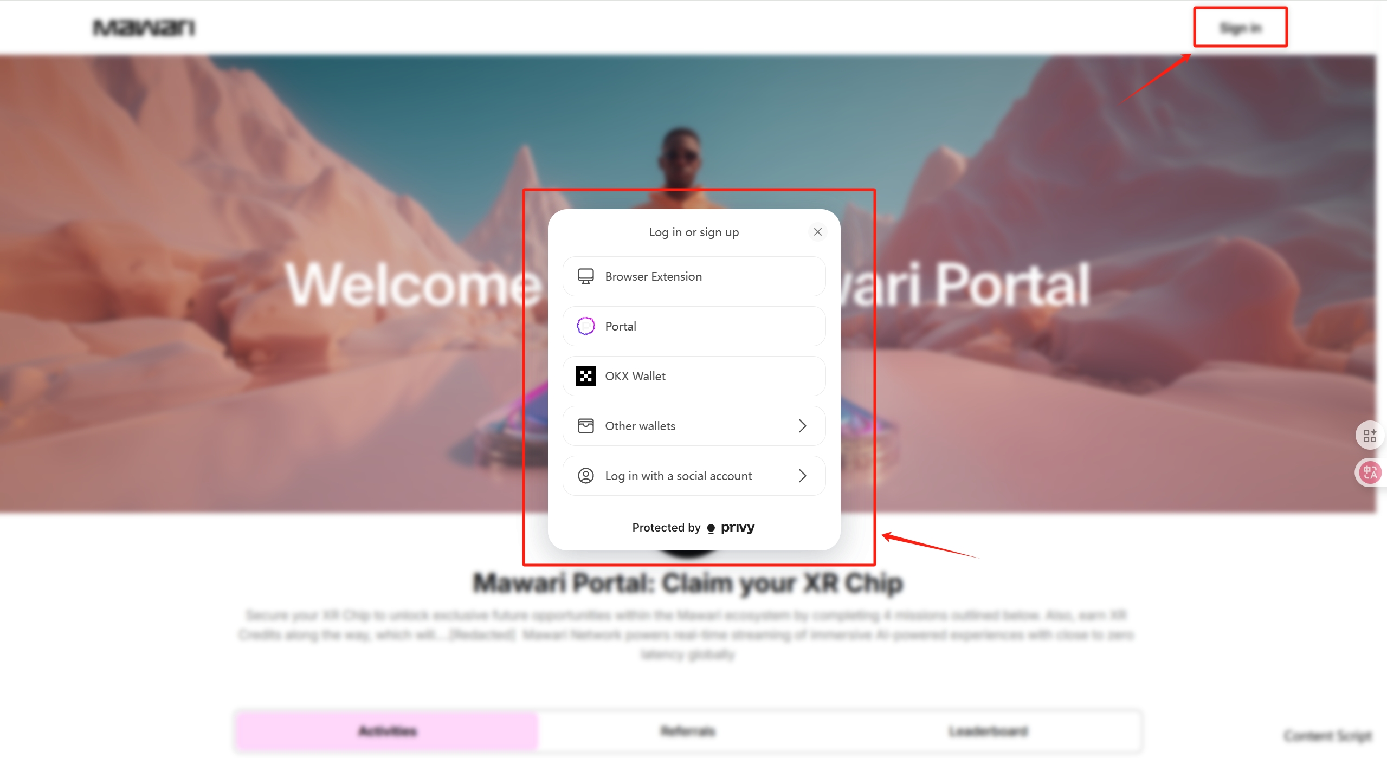Click the OKX Wallet checkered logo
Screen dimensions: 1387x758
click(585, 376)
